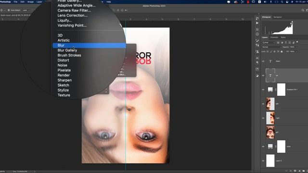The image size is (308, 173).
Task: Add a layer style with fx button
Action: pos(291,171)
